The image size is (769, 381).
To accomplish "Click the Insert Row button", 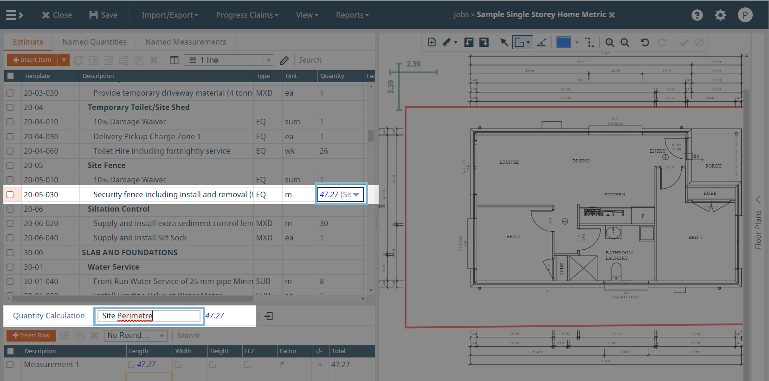I will pos(31,336).
